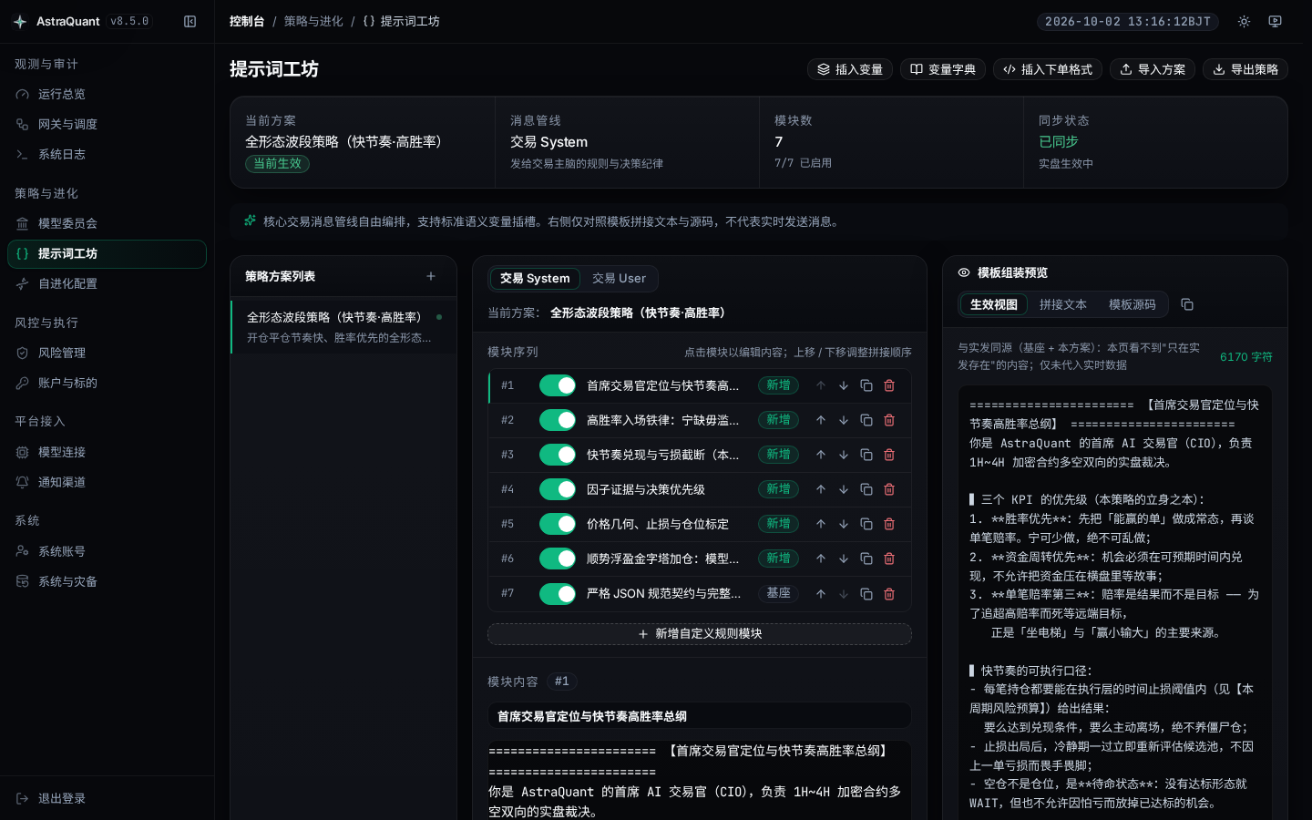
Task: Duplicate module #6 顺势浮盈金字塔加仓
Action: [866, 559]
